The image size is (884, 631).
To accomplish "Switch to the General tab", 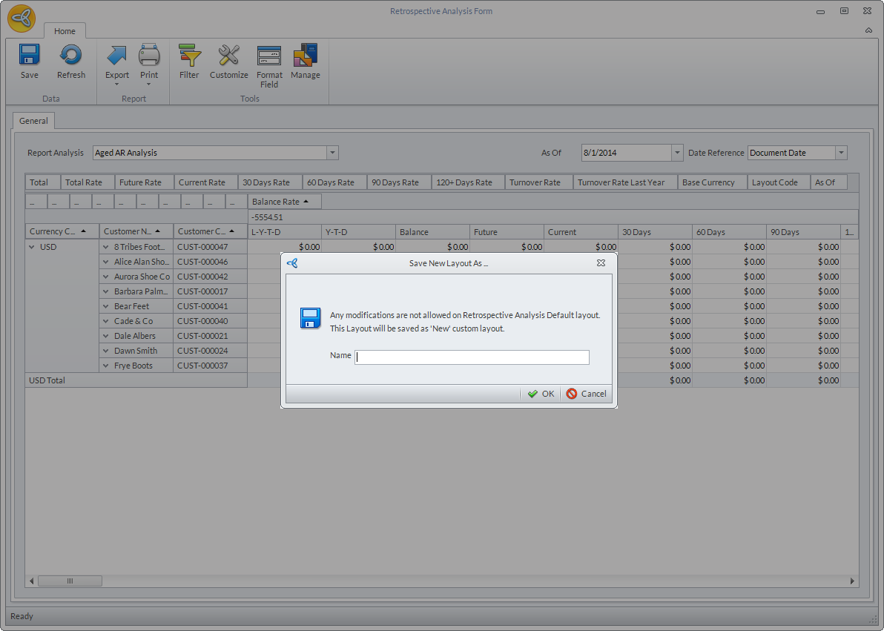I will pos(33,121).
